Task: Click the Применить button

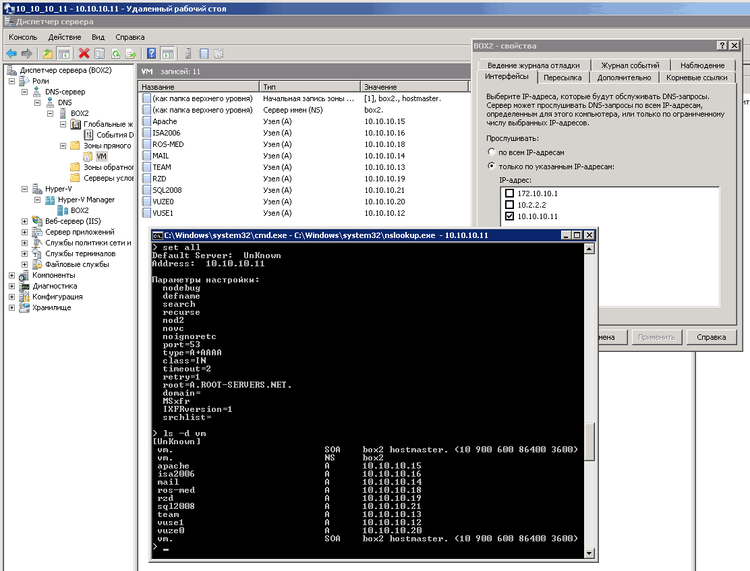Action: click(x=657, y=337)
